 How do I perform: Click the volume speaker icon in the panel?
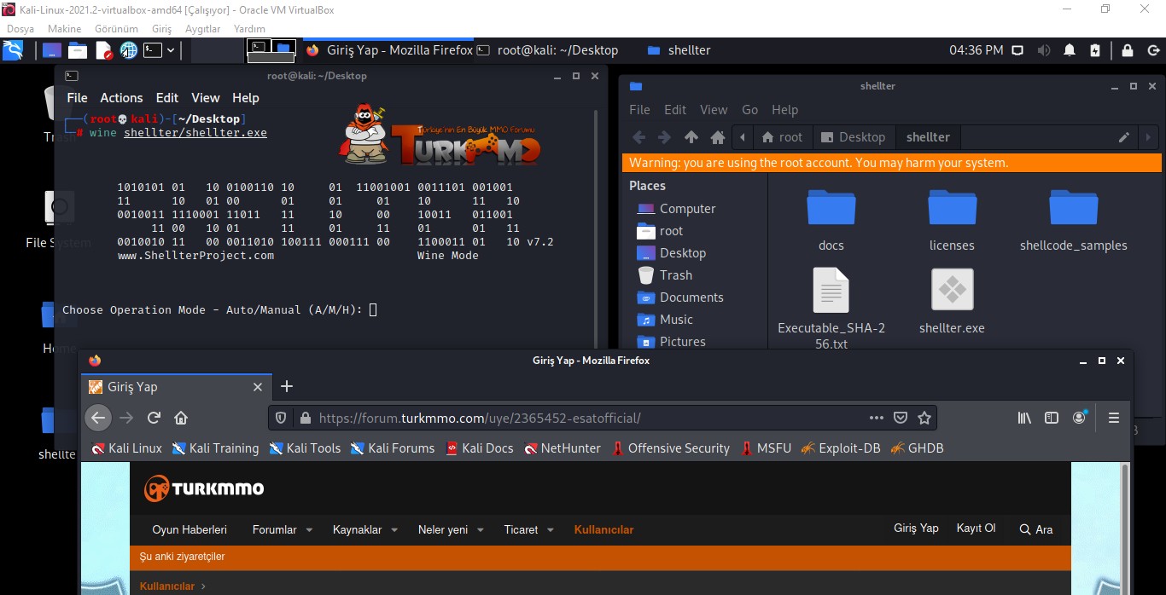[1043, 50]
